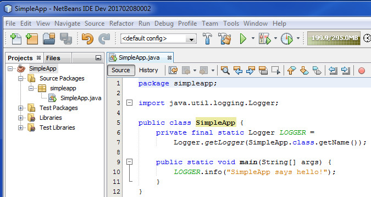Collapse the import code fold
This screenshot has height=197, width=371.
click(x=129, y=103)
